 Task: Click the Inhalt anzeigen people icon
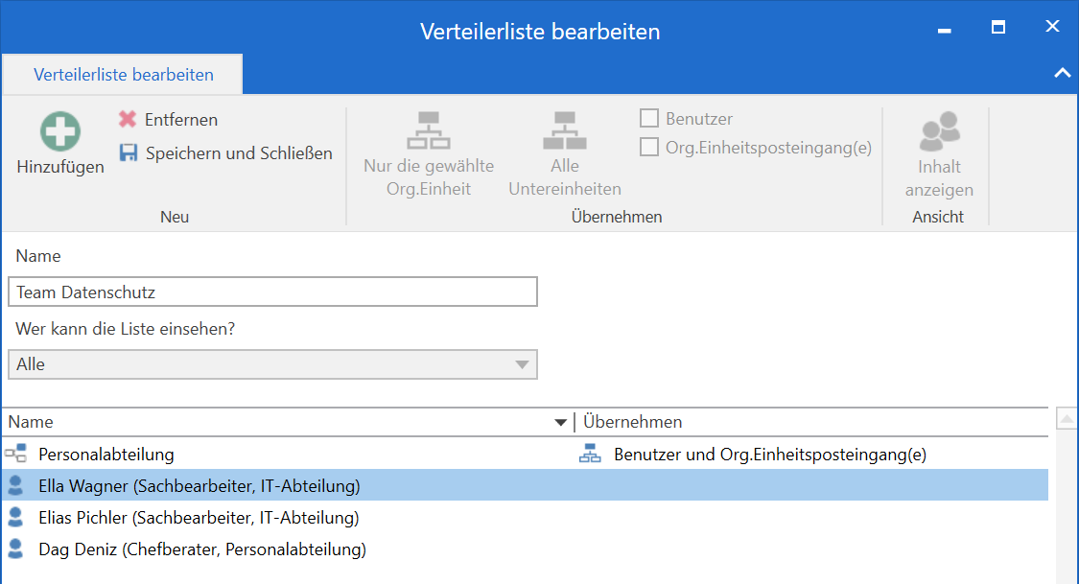click(938, 132)
